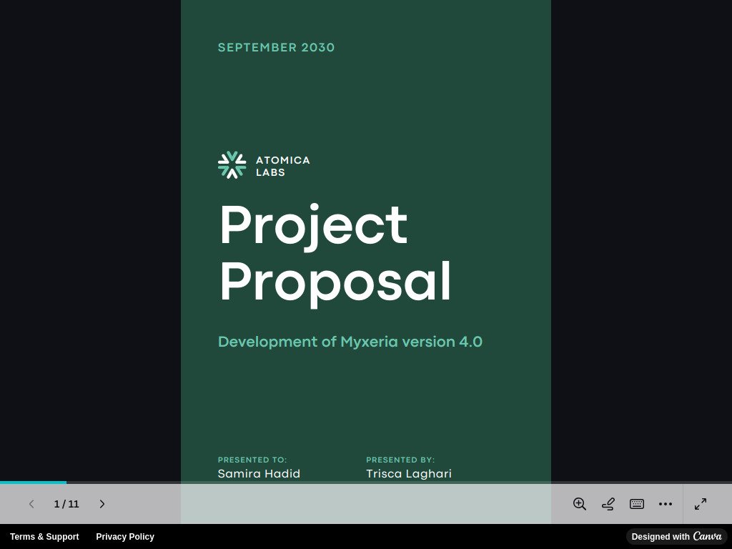This screenshot has height=549, width=732.
Task: Collapse back with the left page chevron
Action: tap(31, 504)
